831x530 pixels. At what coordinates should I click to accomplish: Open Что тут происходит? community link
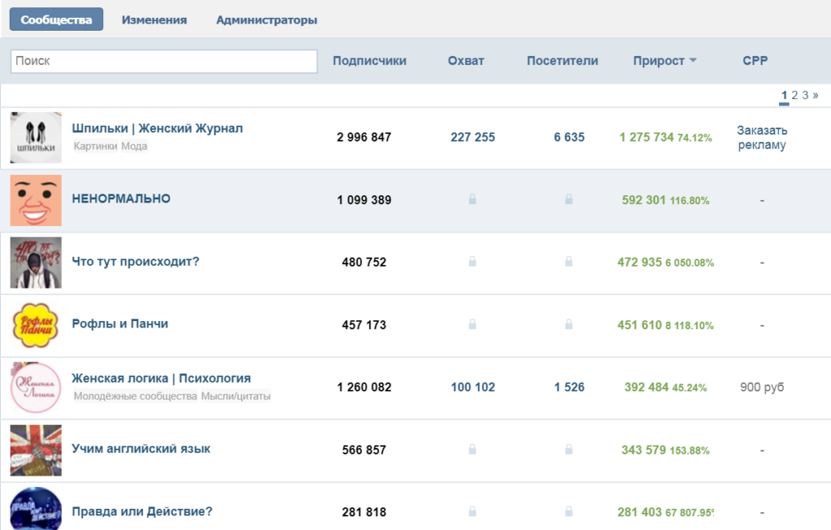point(136,262)
